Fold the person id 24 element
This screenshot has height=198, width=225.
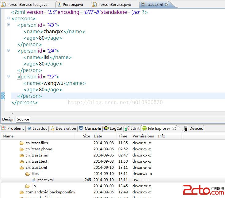[8, 51]
